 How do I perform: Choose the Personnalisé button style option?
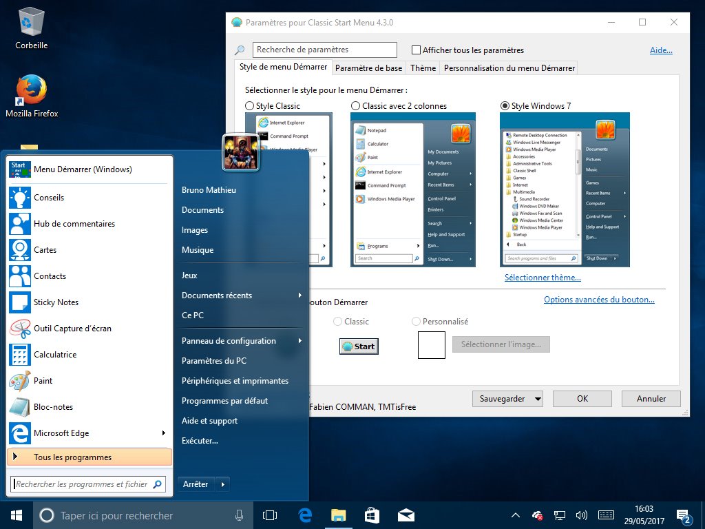click(x=416, y=321)
